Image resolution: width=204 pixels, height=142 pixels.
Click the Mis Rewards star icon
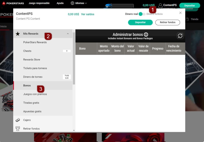[x=18, y=34]
